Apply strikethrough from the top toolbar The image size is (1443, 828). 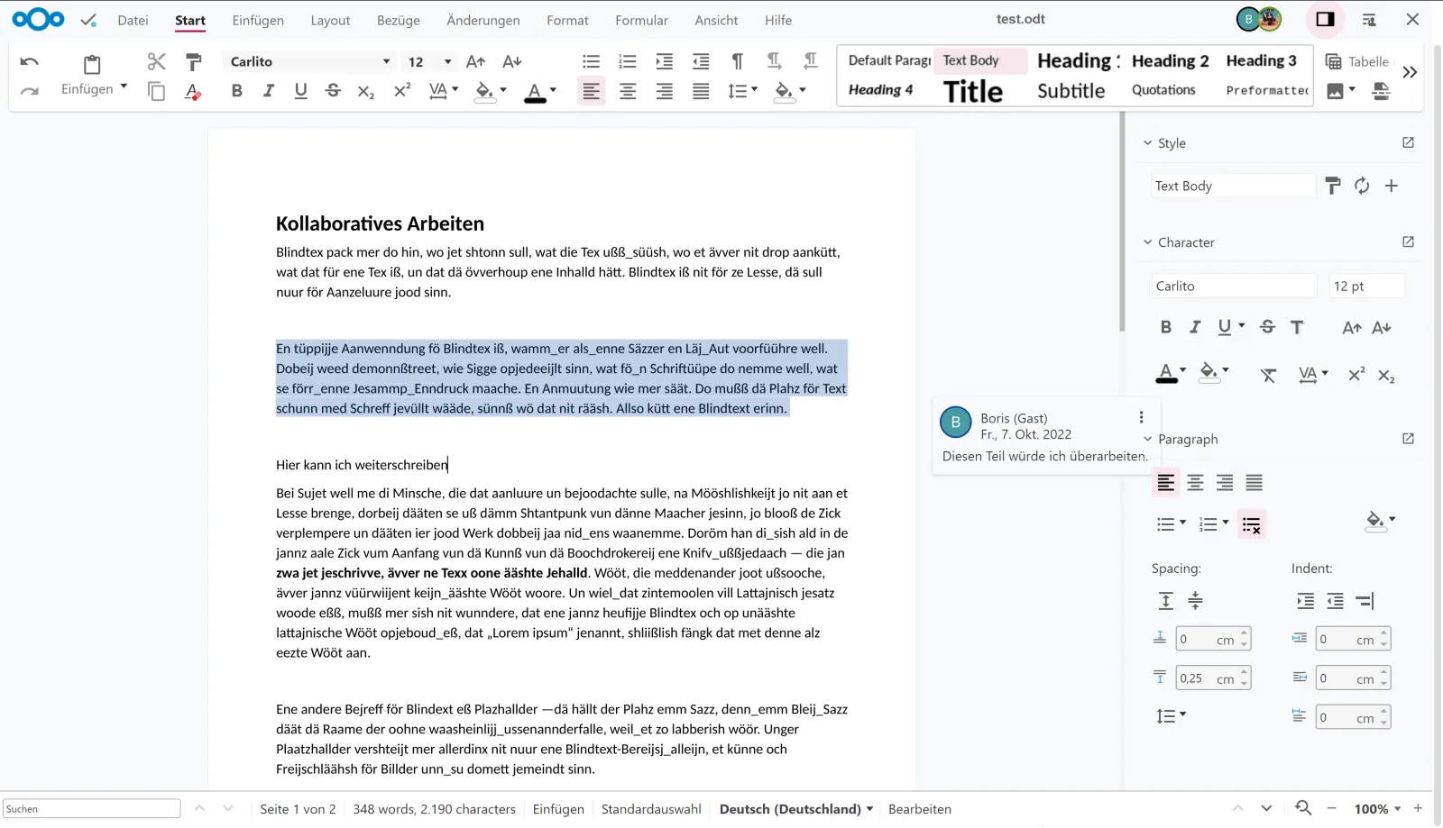[x=333, y=90]
